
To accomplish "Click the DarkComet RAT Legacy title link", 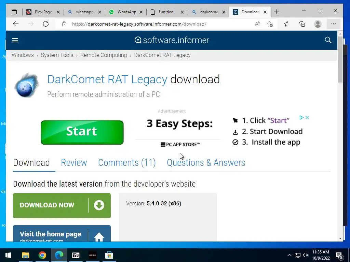I will (x=107, y=79).
